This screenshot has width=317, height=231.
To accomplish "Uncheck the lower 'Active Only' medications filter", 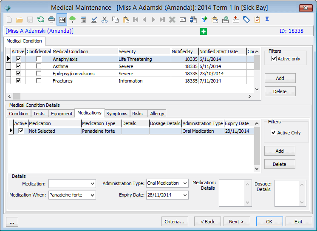I will (273, 133).
